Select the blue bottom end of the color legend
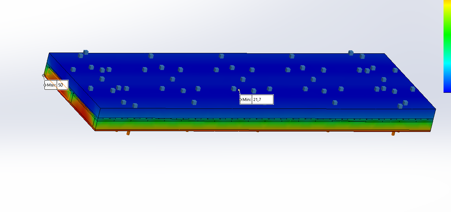The image size is (451, 212). tap(447, 89)
